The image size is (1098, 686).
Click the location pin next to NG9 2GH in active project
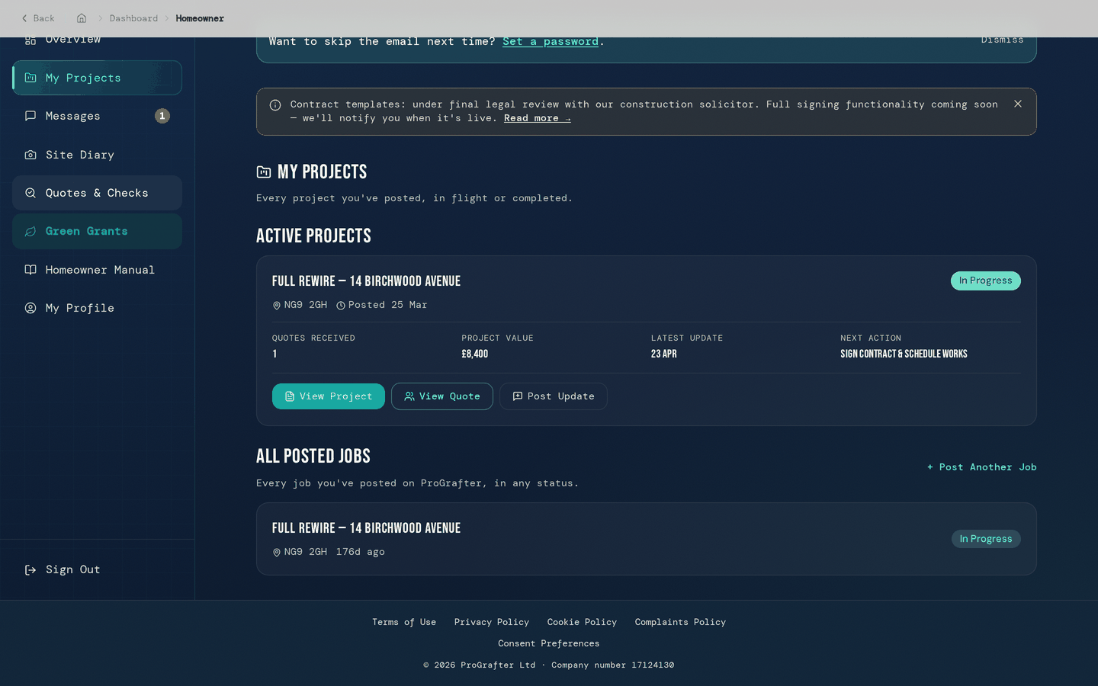(x=277, y=306)
